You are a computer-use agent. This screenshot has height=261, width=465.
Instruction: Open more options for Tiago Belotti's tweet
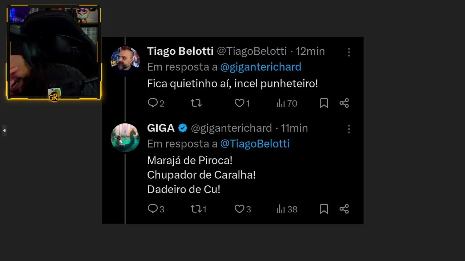point(349,52)
